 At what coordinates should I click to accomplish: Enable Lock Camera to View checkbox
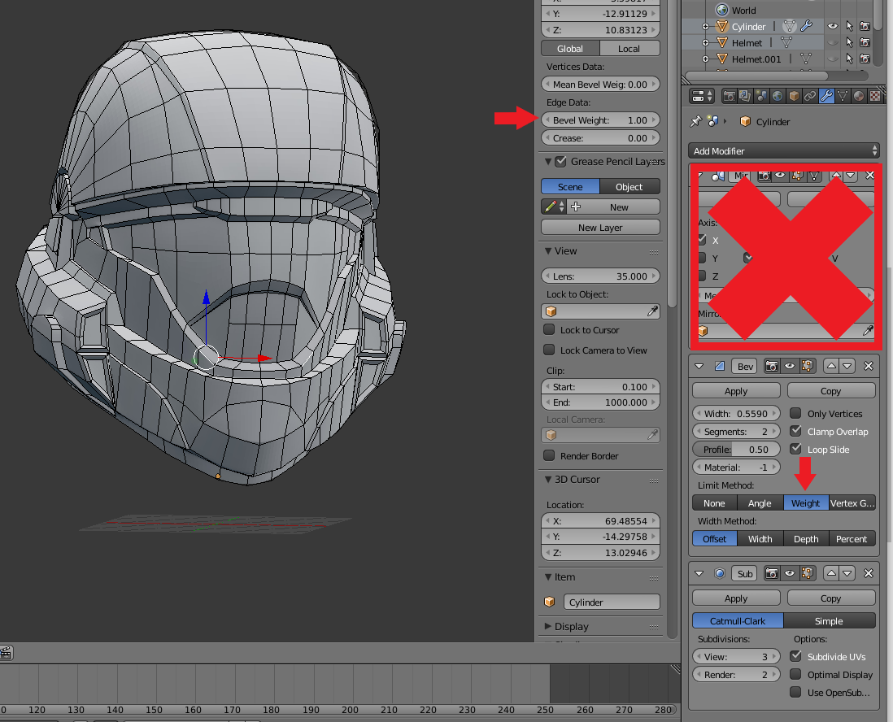[x=549, y=350]
